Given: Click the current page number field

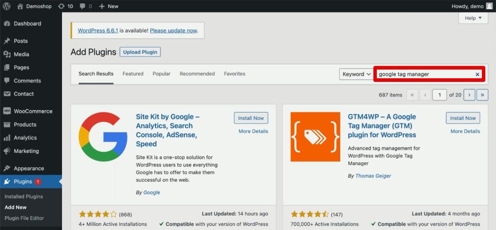Looking at the screenshot, I should [439, 95].
